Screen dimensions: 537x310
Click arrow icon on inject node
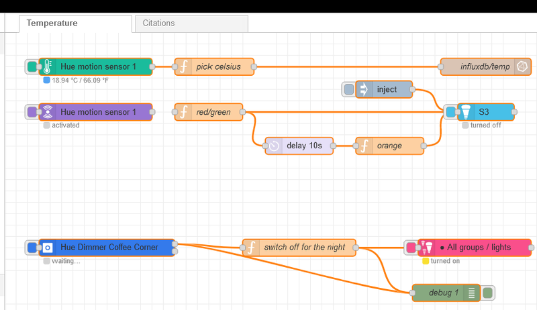[x=364, y=89]
